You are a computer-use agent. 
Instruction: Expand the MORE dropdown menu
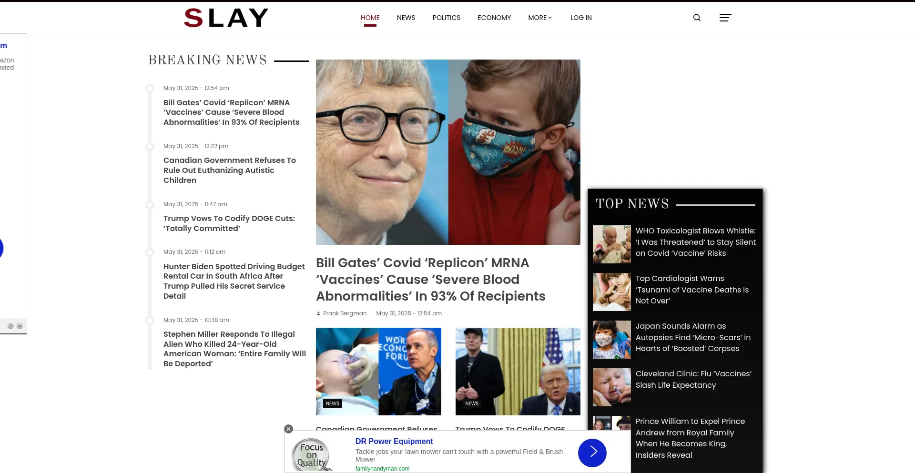pos(540,18)
